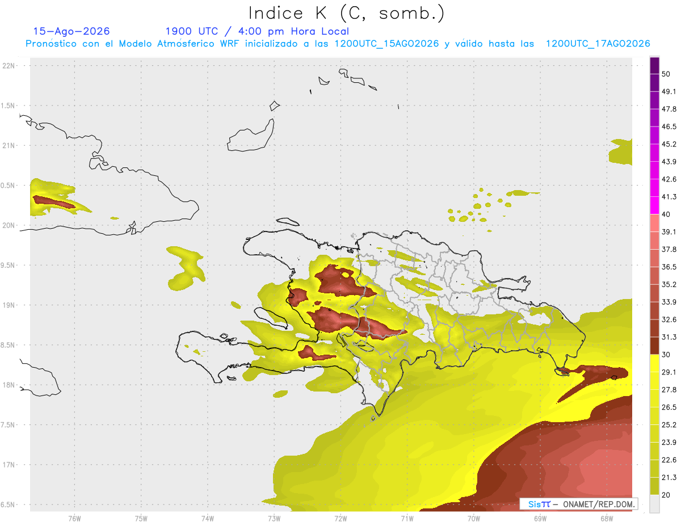Click the colorbar value 37.8
Screen dimensions: 681x526
pos(669,250)
